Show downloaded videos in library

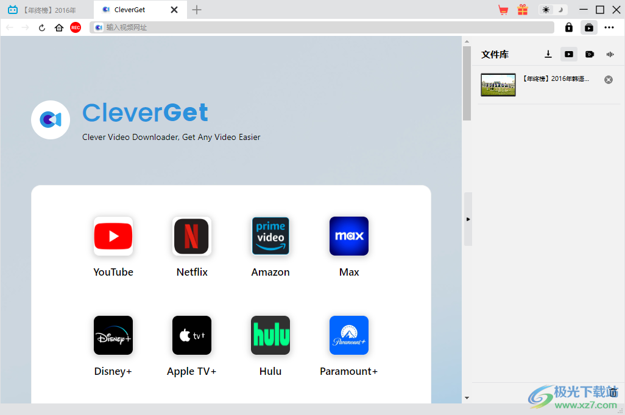click(569, 54)
